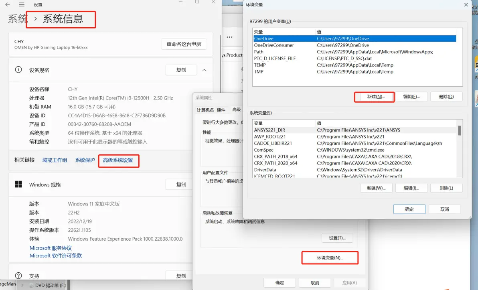Click the 变量 column header in user variables
The height and width of the screenshot is (290, 478).
284,32
